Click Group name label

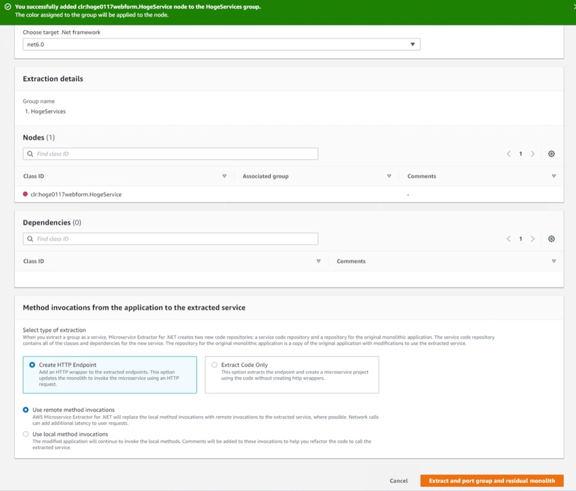tap(38, 101)
